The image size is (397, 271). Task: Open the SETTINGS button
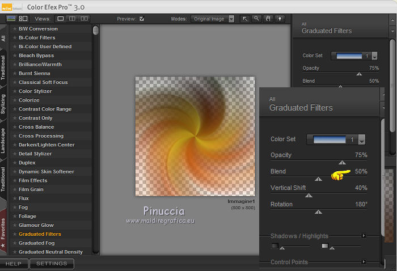tap(52, 264)
